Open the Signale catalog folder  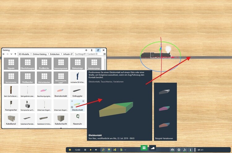[11, 64]
